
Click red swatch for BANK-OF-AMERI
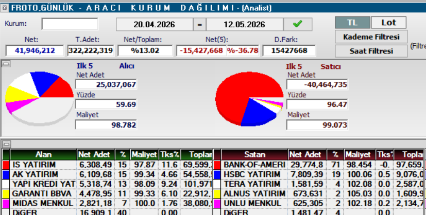[217, 165]
